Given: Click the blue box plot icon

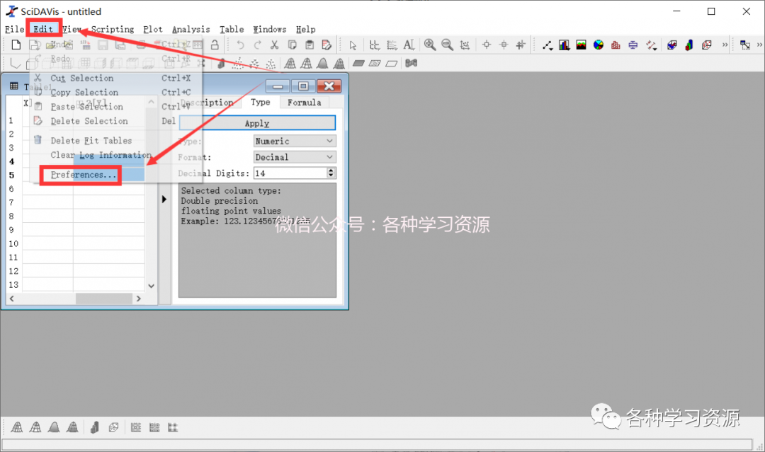Looking at the screenshot, I should [633, 45].
